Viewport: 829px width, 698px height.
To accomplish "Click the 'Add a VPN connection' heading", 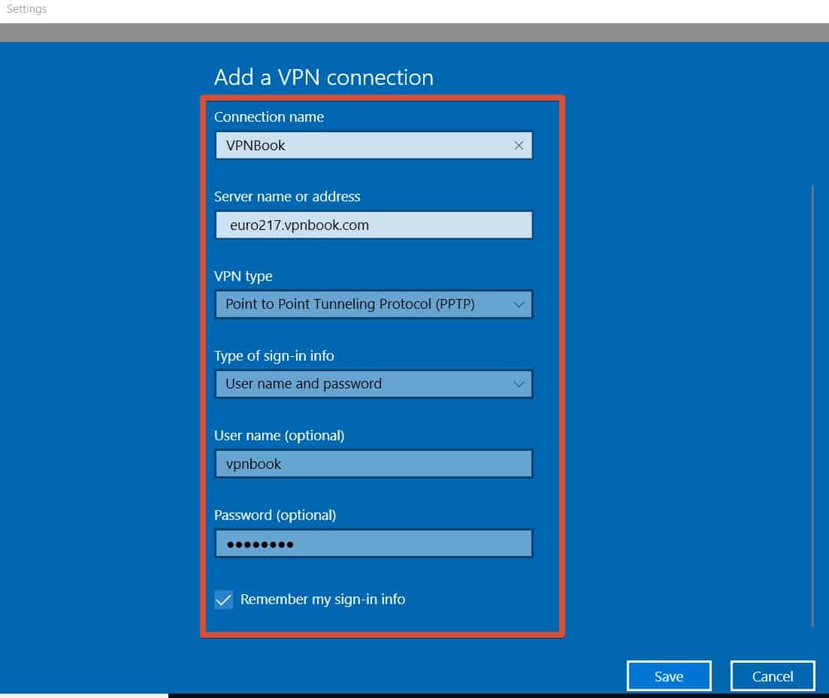I will [324, 77].
